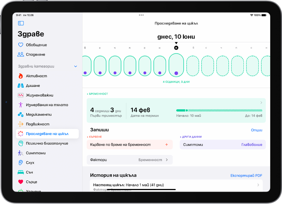Select the Подвижност arrows icon
This screenshot has width=282, height=204.
[21, 124]
